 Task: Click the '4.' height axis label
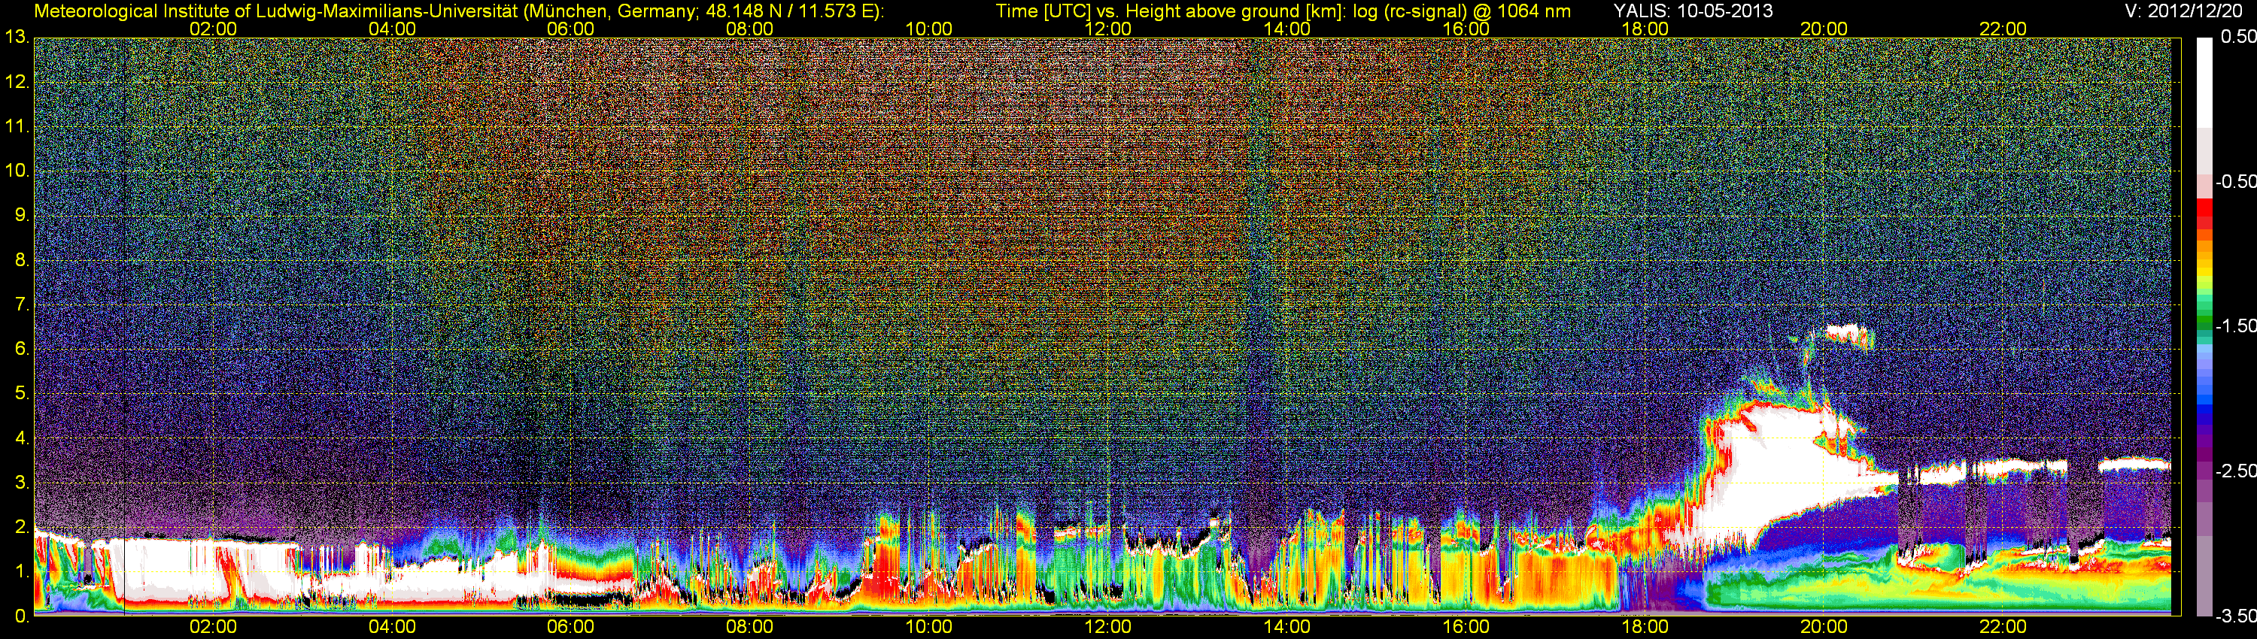pos(22,438)
